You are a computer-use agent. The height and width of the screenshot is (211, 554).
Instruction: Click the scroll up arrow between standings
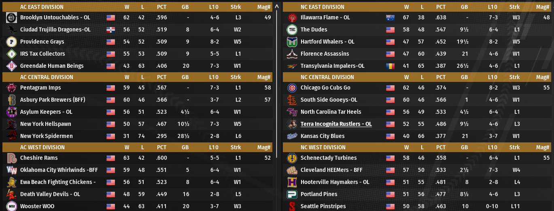point(277,6)
